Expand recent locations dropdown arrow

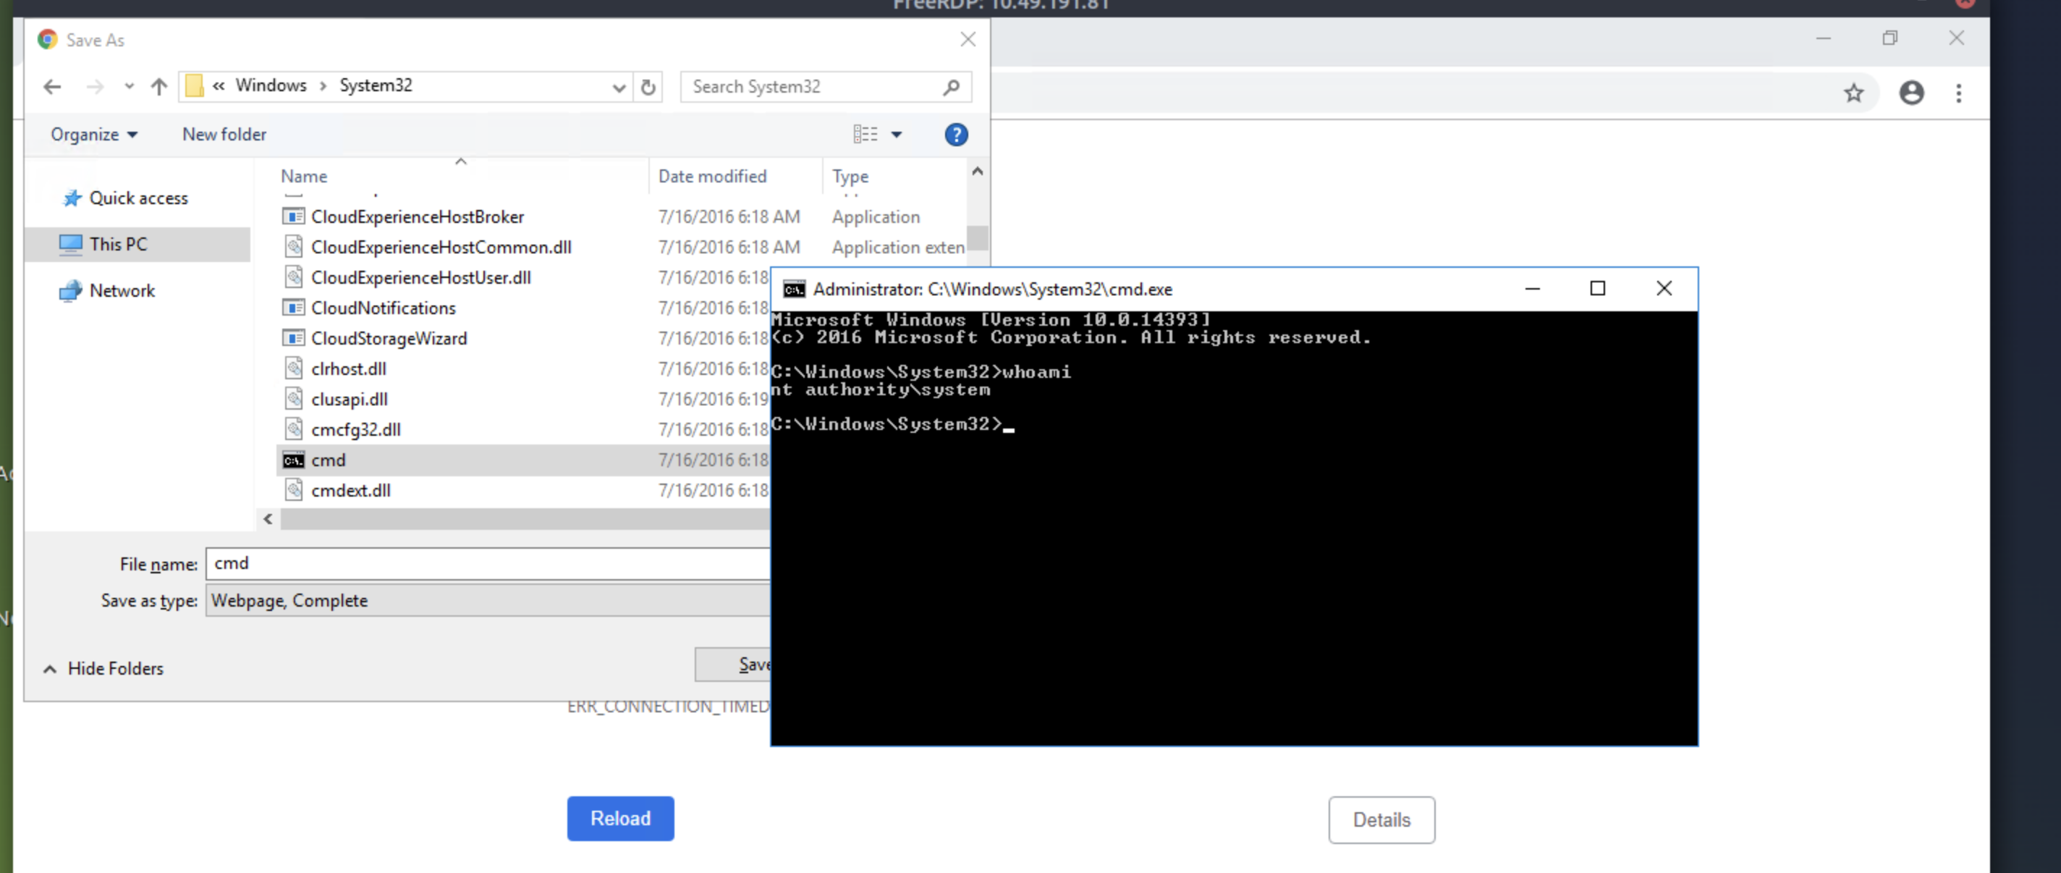[129, 86]
